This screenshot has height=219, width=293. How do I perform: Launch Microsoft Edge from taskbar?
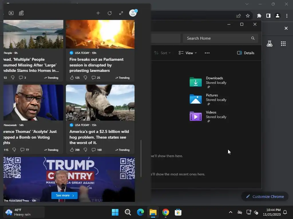(140, 212)
